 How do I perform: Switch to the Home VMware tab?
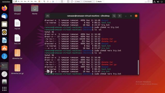tap(78, 2)
